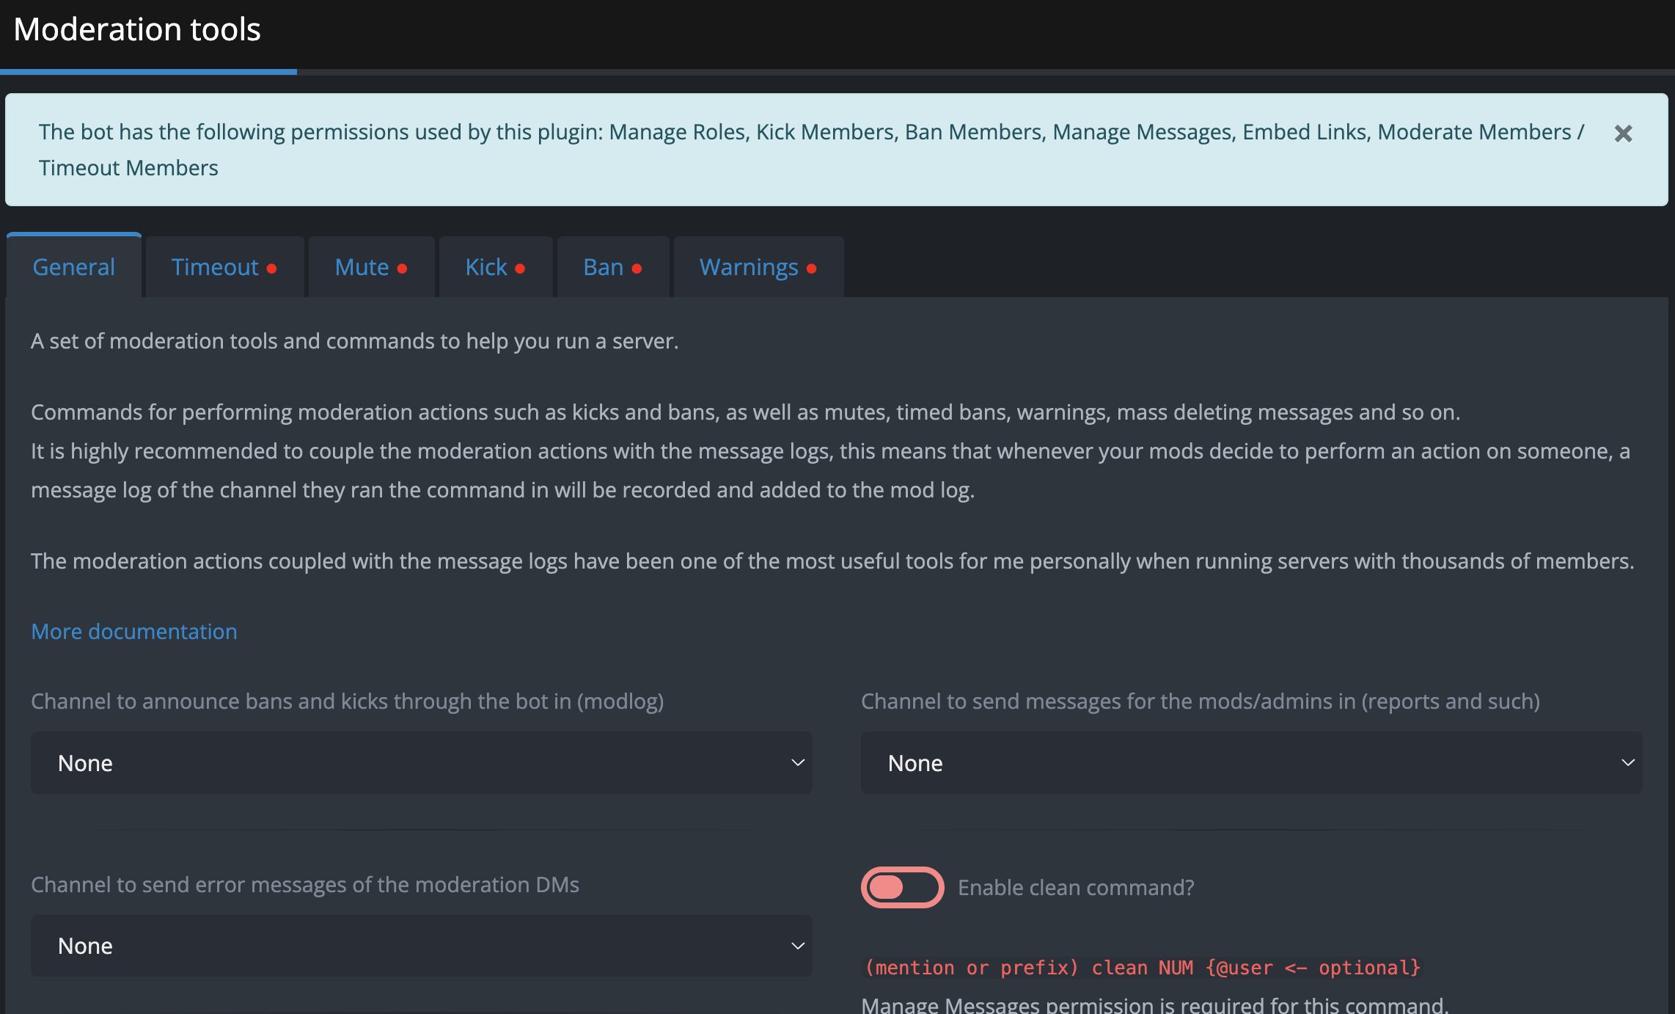Open the More documentation link

point(134,631)
